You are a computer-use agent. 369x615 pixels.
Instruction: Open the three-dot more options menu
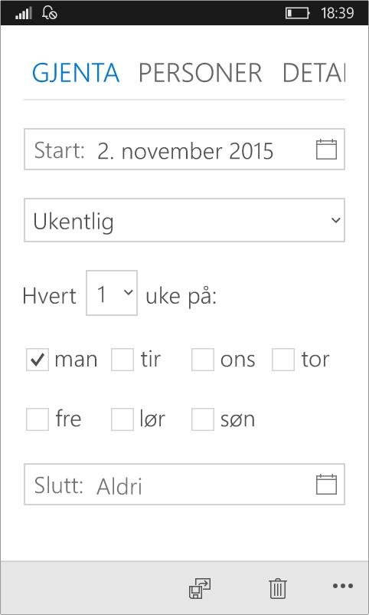tap(343, 586)
